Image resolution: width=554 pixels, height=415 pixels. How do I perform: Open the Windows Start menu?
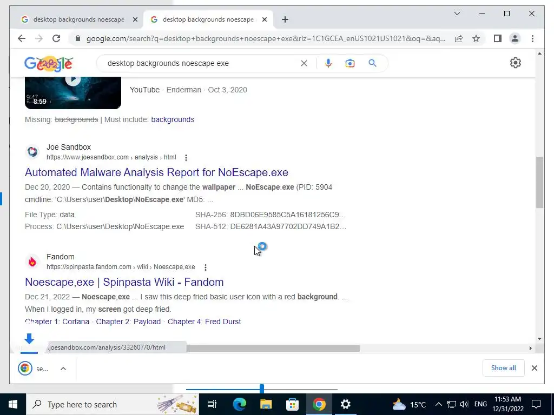(x=13, y=404)
